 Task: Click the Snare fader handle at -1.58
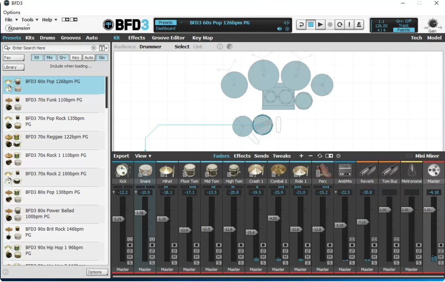coord(140,213)
